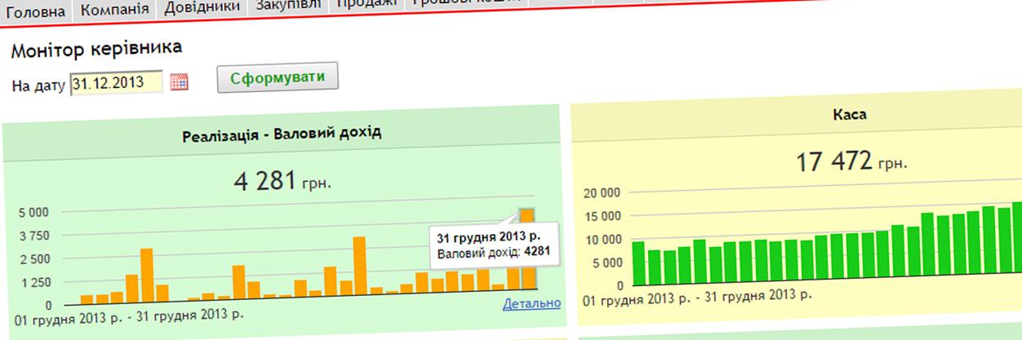Viewport: 1022px width, 340px height.
Task: Select the 31 грудня orange income bar
Action: tap(527, 250)
